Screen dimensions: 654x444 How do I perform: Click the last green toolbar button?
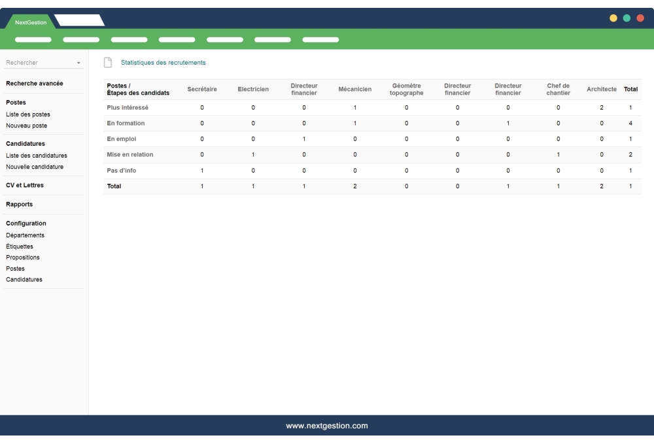click(320, 39)
